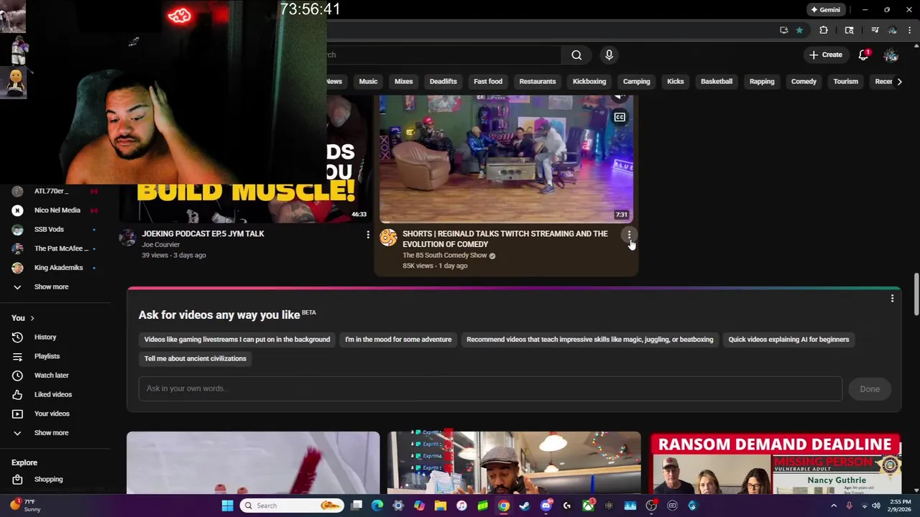
Task: Open the Ransom Demand Deadline video thumbnail
Action: coord(775,463)
